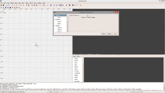Open the Modify menu
This screenshot has height=93, width=165.
(x=12, y=3)
